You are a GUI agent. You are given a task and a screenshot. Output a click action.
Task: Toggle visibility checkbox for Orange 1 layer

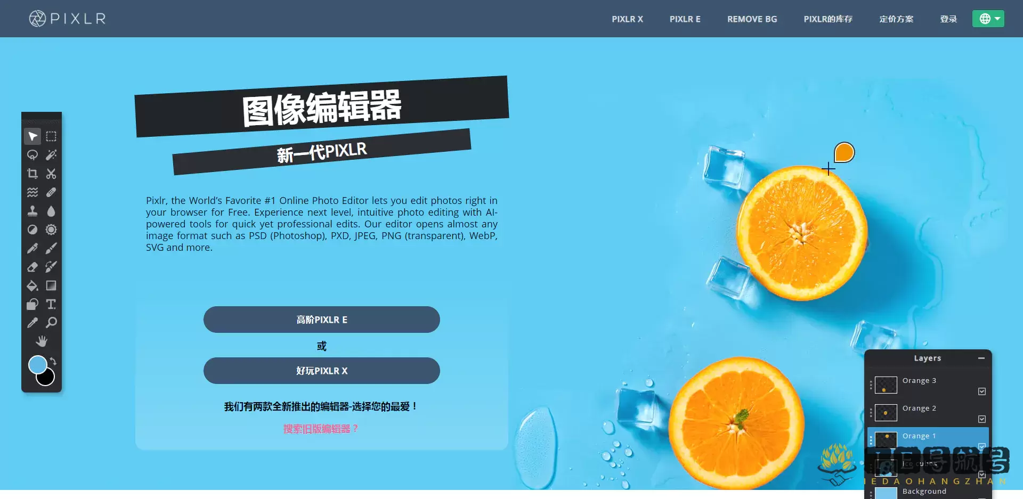(x=982, y=446)
